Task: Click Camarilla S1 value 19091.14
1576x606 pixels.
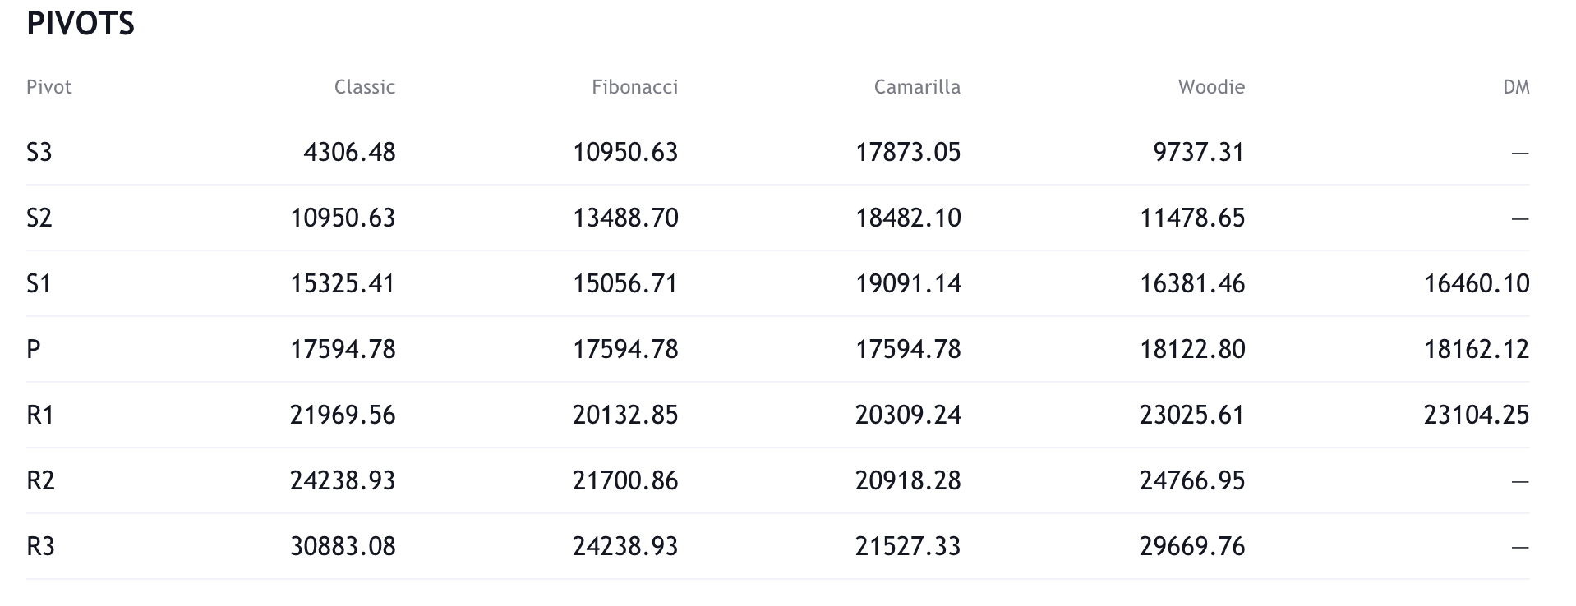Action: click(x=908, y=283)
